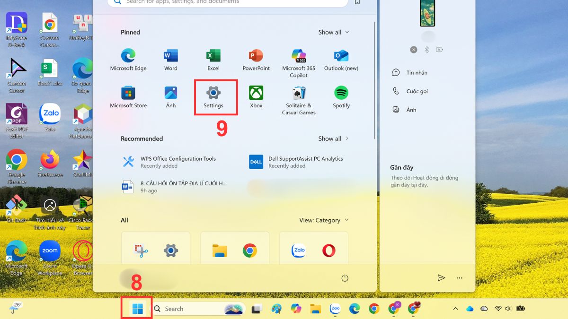Open the pinned Excel app
Viewport: 568px width, 319px height.
tap(213, 60)
